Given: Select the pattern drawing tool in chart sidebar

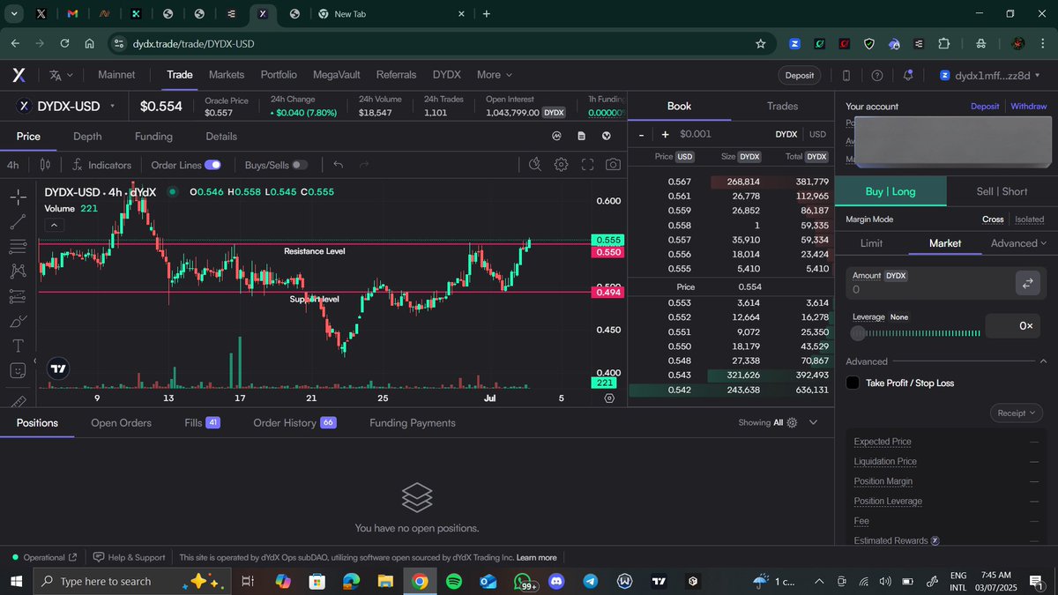Looking at the screenshot, I should [18, 271].
